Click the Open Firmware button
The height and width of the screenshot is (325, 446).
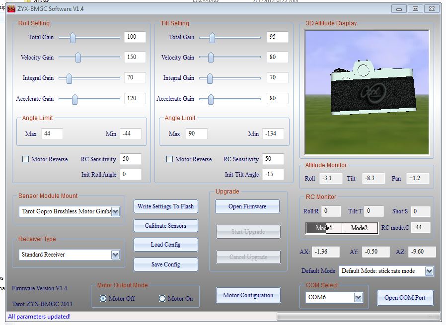247,206
